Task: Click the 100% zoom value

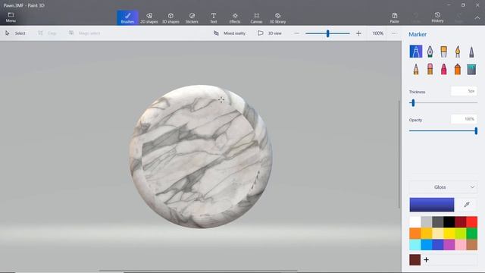Action: pos(378,33)
